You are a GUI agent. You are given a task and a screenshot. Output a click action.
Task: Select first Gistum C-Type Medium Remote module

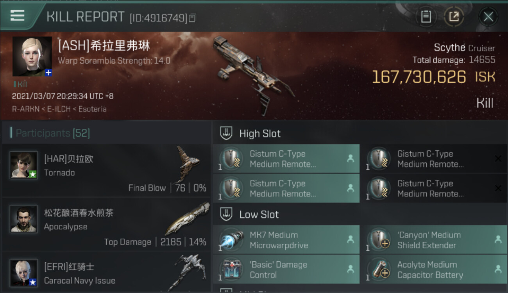coord(286,159)
